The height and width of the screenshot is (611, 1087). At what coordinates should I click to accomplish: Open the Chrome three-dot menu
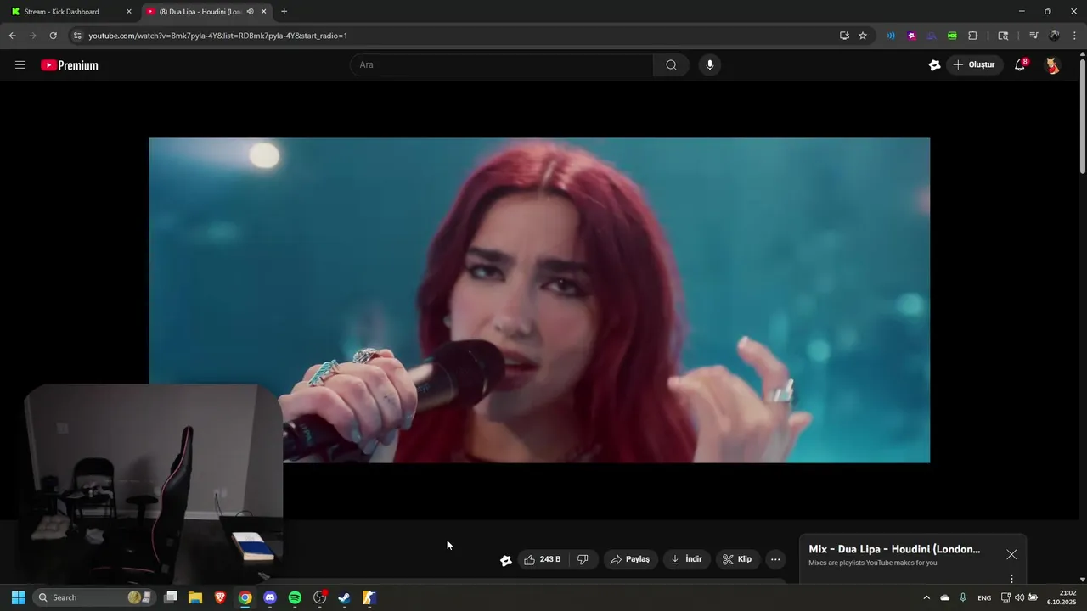(x=1075, y=36)
